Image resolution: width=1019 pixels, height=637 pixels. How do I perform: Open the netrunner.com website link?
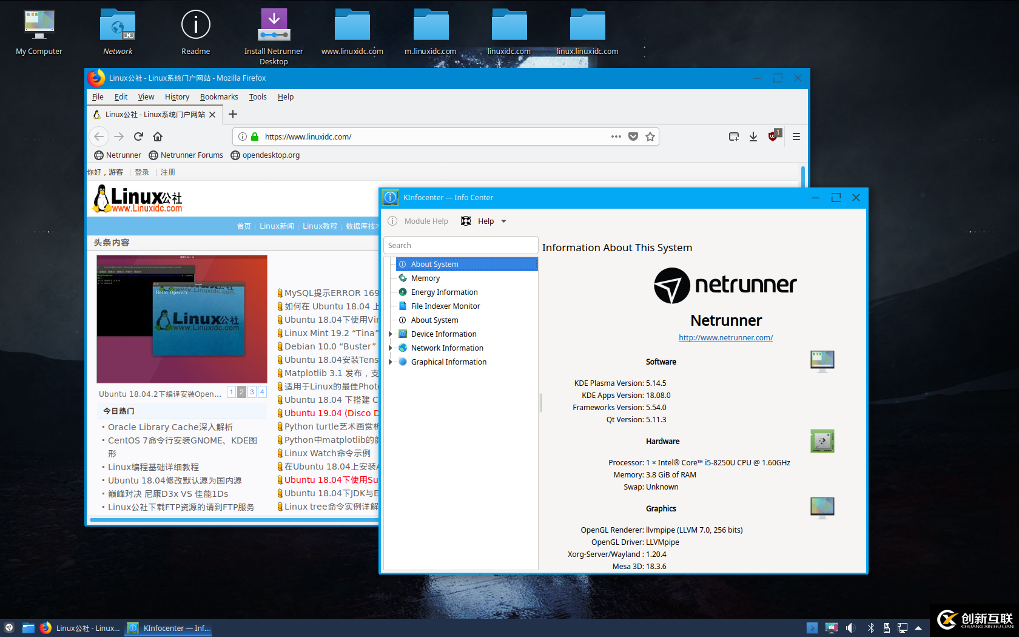pyautogui.click(x=725, y=338)
